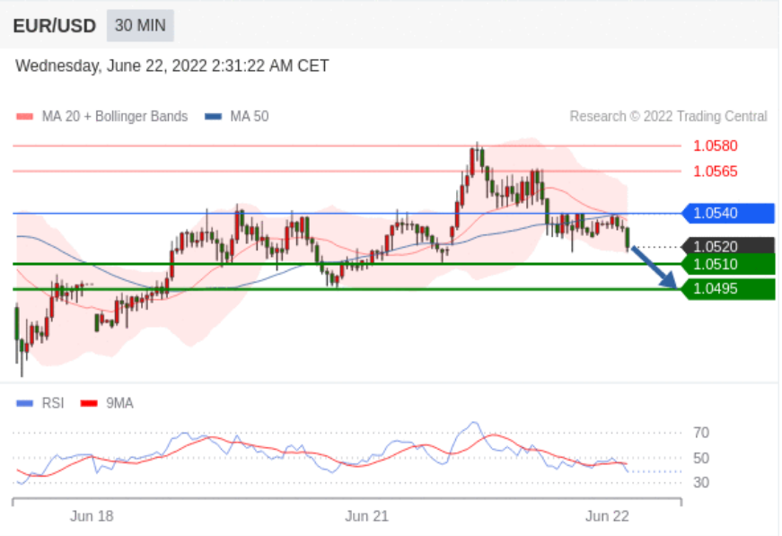
Task: Click the RSI legend label
Action: pos(53,403)
